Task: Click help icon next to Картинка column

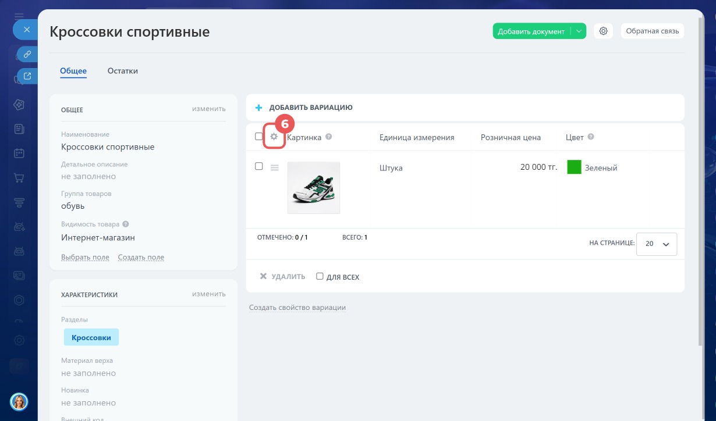Action: point(329,137)
